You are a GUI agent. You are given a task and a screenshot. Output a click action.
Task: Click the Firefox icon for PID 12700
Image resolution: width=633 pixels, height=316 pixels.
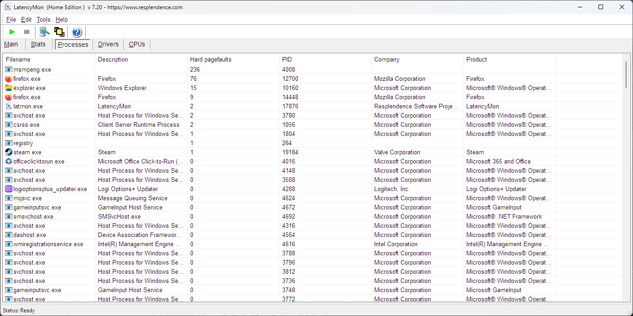pos(9,79)
